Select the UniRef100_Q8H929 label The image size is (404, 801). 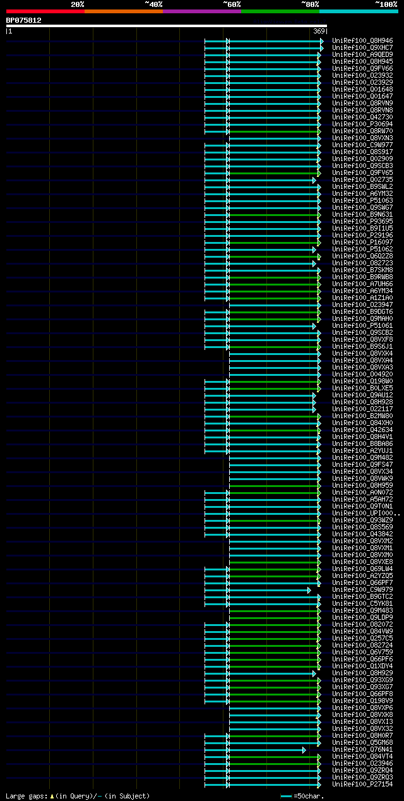point(363,673)
